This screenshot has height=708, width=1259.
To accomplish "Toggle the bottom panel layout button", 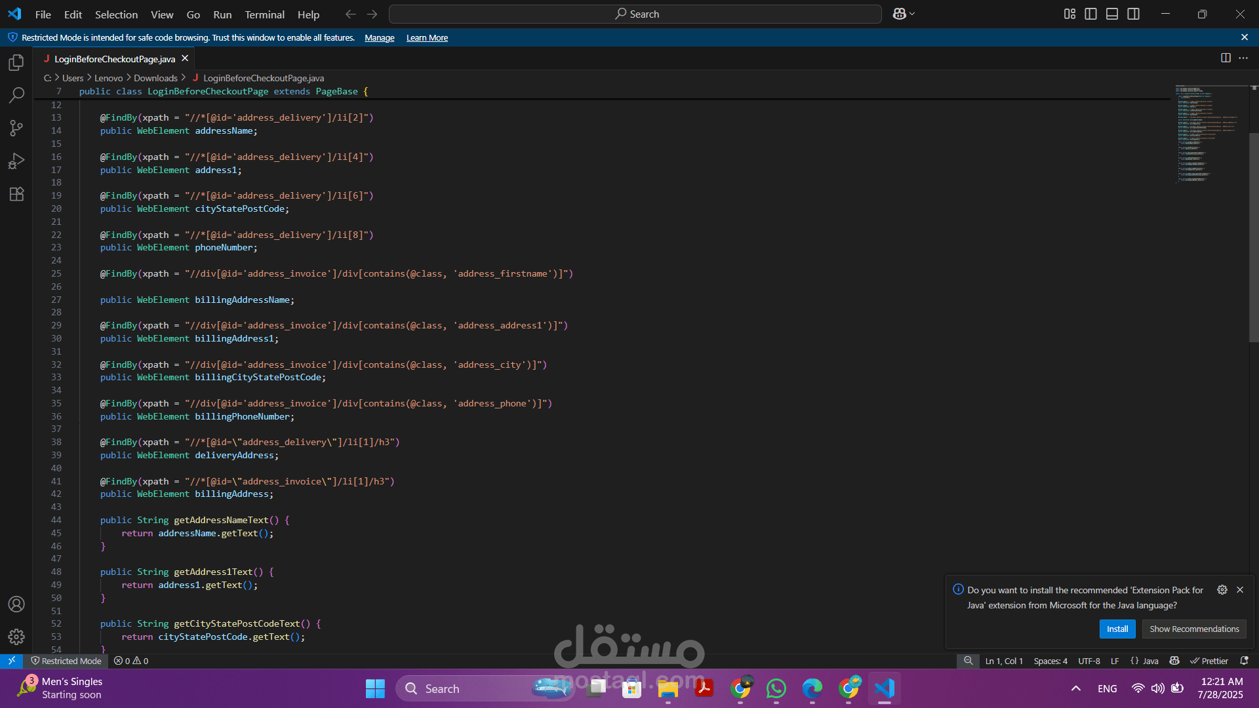I will point(1112,14).
